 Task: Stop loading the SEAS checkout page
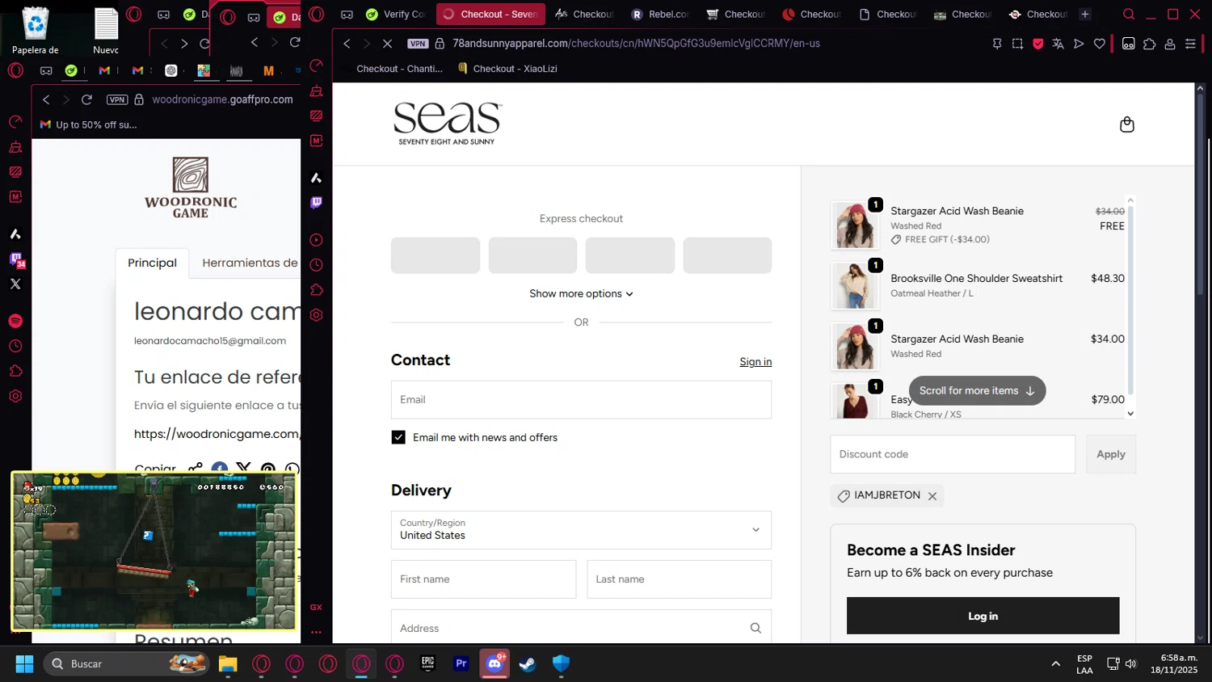[x=387, y=44]
